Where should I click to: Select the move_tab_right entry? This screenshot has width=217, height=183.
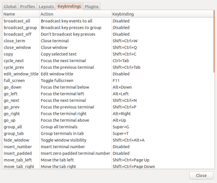pos(19,167)
